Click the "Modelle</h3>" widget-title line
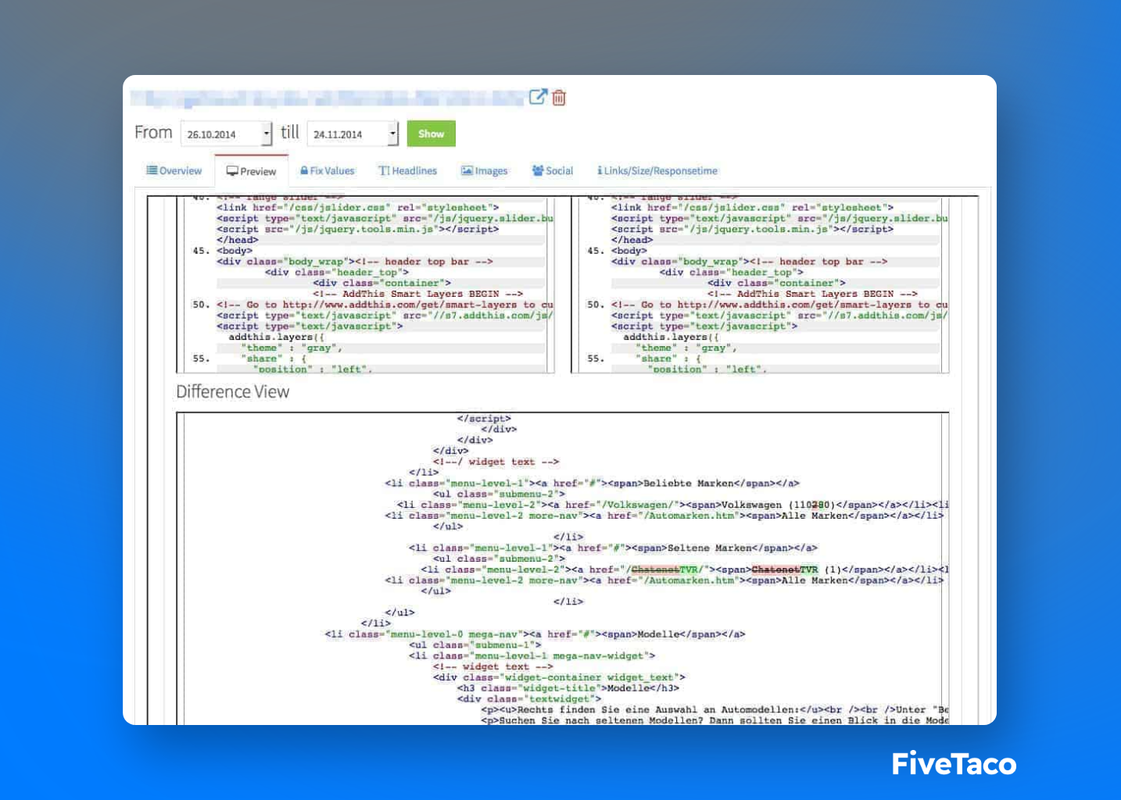1121x800 pixels. [x=568, y=688]
